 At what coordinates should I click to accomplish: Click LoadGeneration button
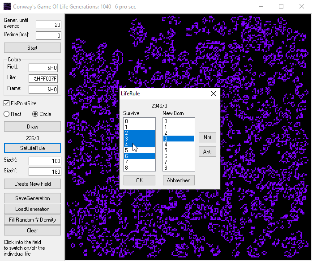32,209
